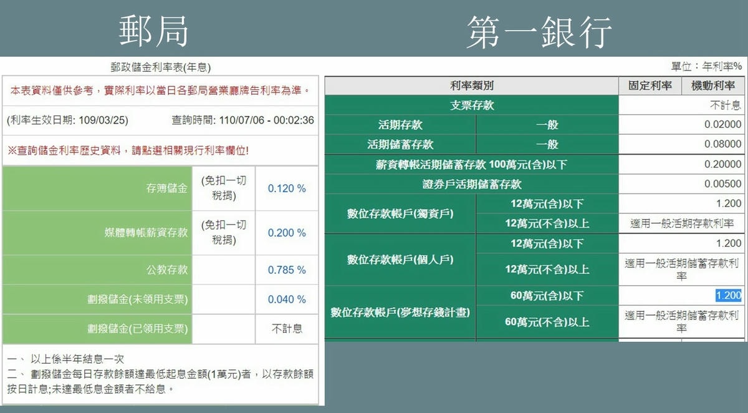Click the 0.08000 rate value
Image resolution: width=748 pixels, height=413 pixels.
(x=723, y=144)
